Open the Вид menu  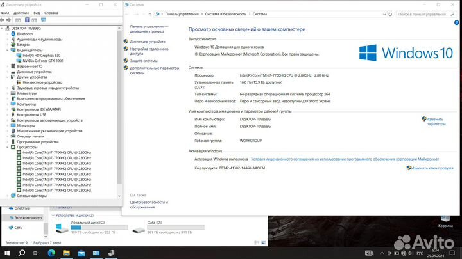coord(37,13)
